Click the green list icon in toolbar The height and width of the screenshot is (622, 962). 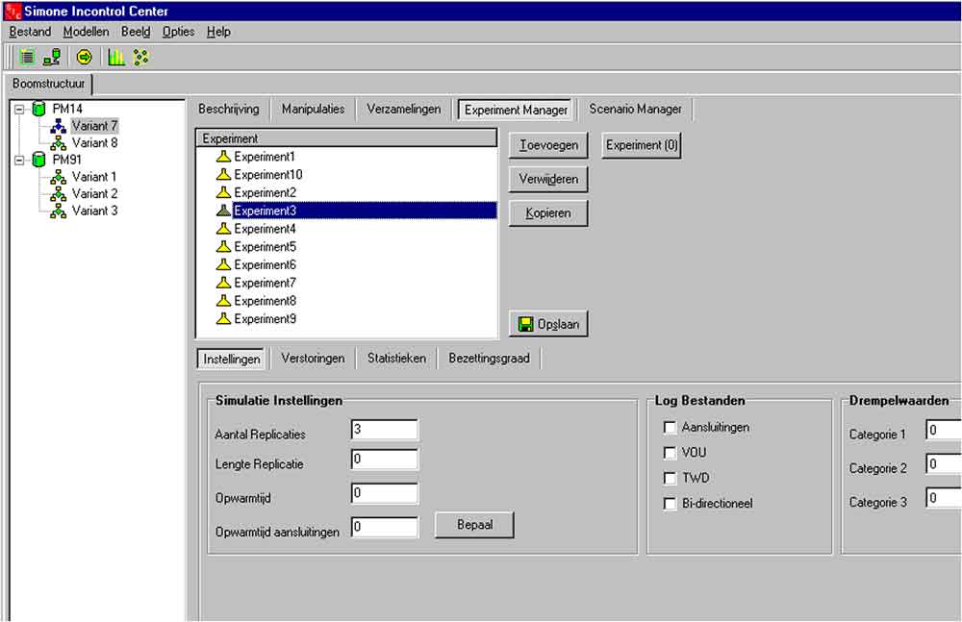(x=27, y=57)
